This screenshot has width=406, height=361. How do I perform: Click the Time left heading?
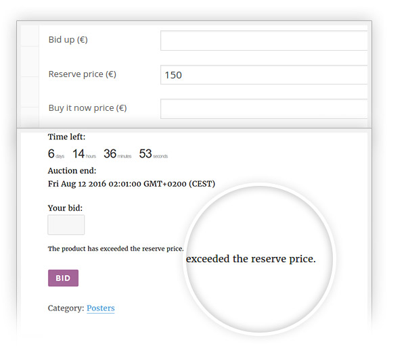[66, 137]
